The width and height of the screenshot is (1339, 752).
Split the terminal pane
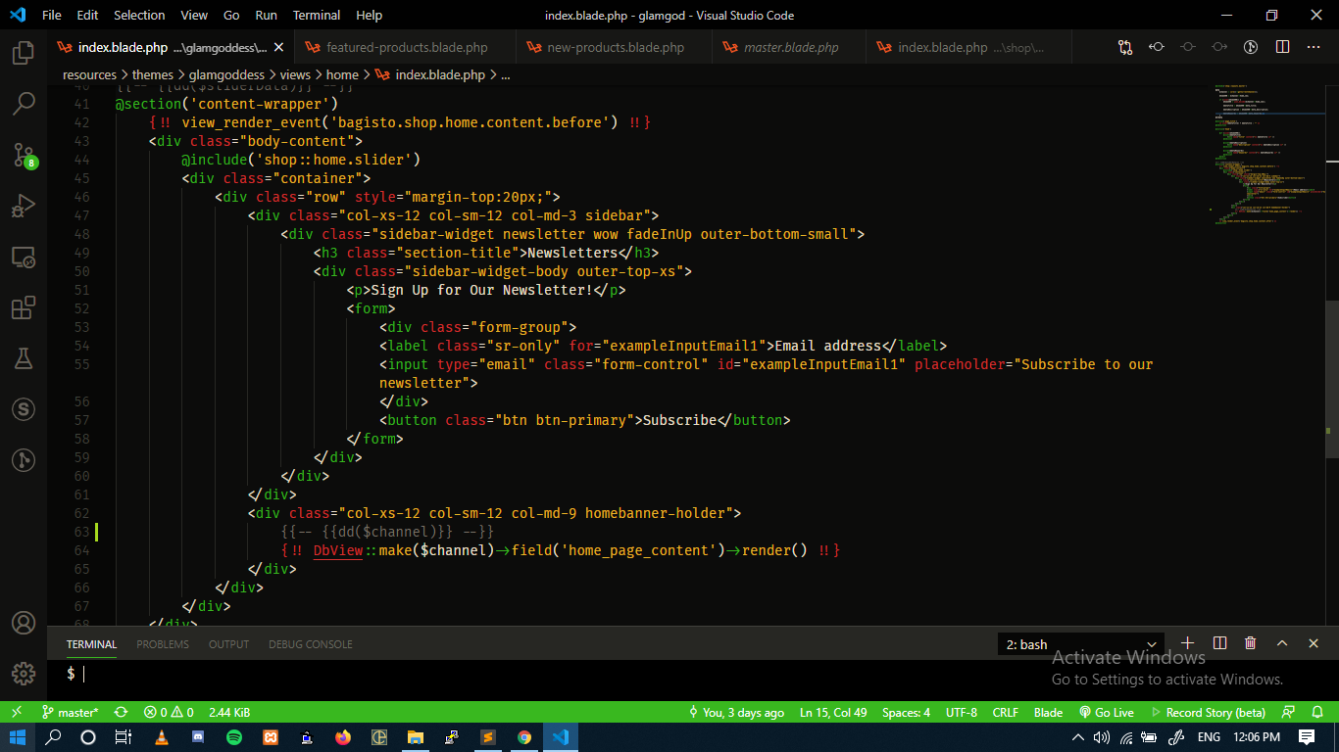[x=1219, y=643]
